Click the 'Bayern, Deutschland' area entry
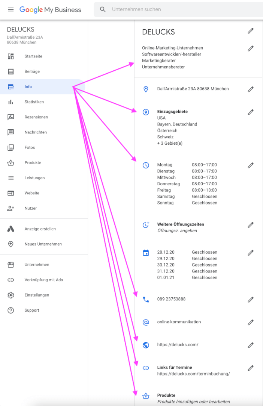 tap(177, 124)
